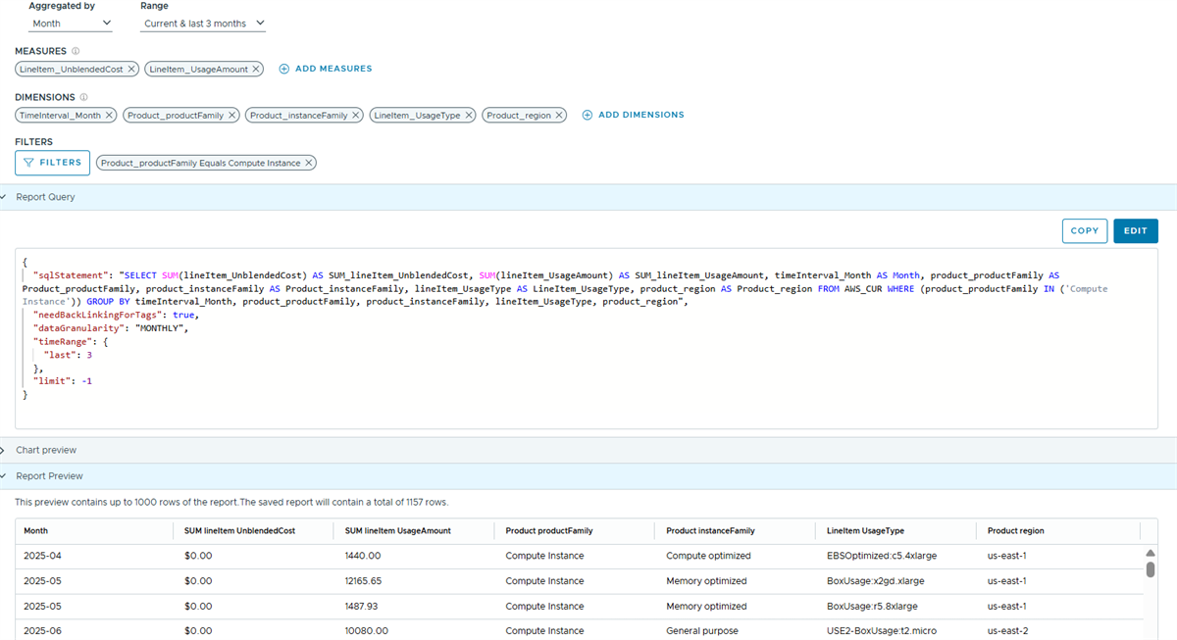The height and width of the screenshot is (640, 1177).
Task: Remove the LineItem_UsageAmount measure chip
Action: pos(256,70)
